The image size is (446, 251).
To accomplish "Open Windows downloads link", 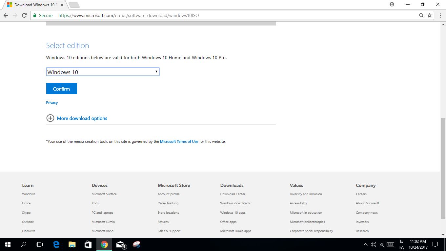I will point(235,203).
